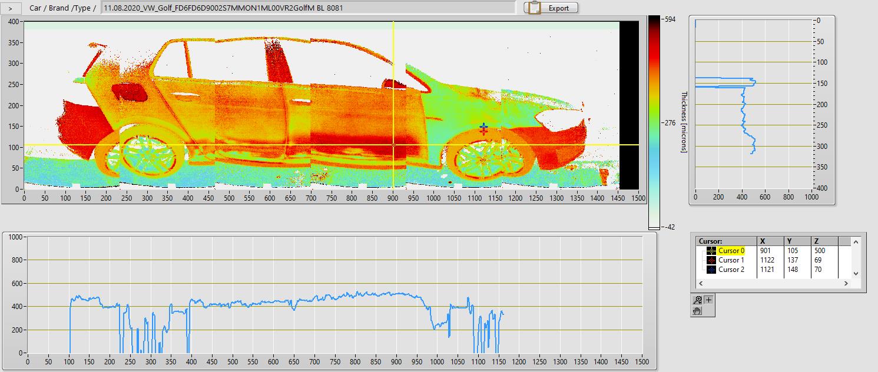Select Cursor 1 Y value 137
The width and height of the screenshot is (878, 372).
(793, 260)
